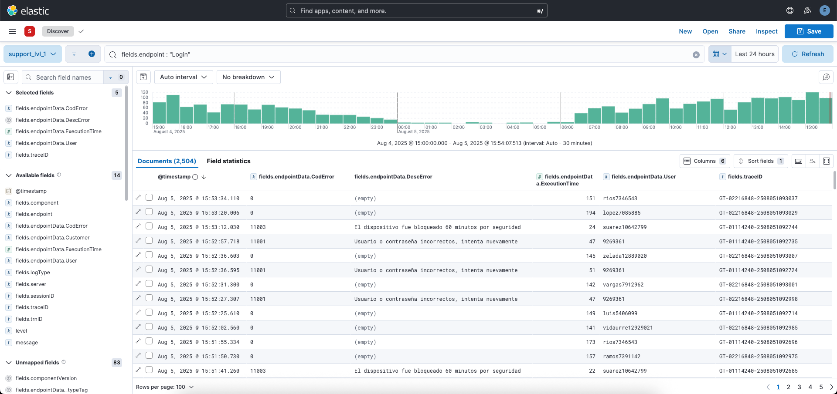
Task: Add a filter using the plus icon
Action: click(92, 54)
